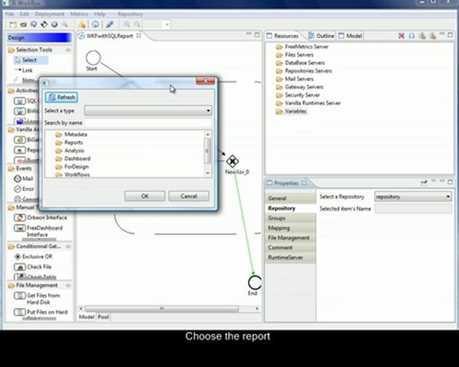Click the zoom in magnifier toolbar icon
The width and height of the screenshot is (459, 367).
coord(127,24)
